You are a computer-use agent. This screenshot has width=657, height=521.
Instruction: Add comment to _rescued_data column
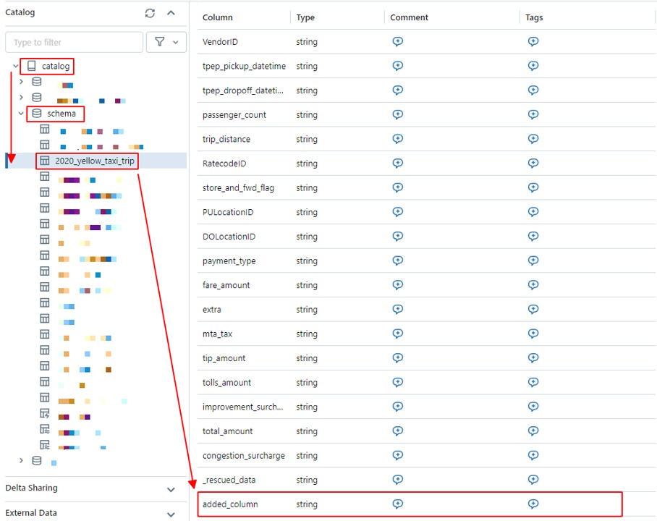click(397, 480)
